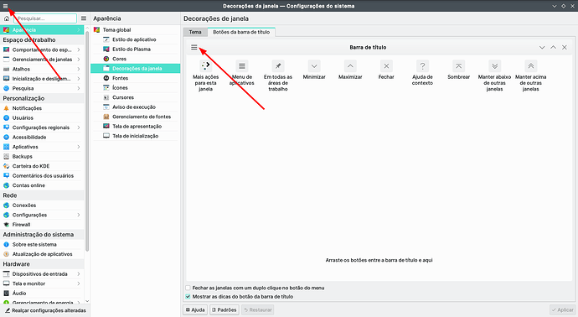Click the Ajuda button
578x317 pixels.
pos(195,310)
